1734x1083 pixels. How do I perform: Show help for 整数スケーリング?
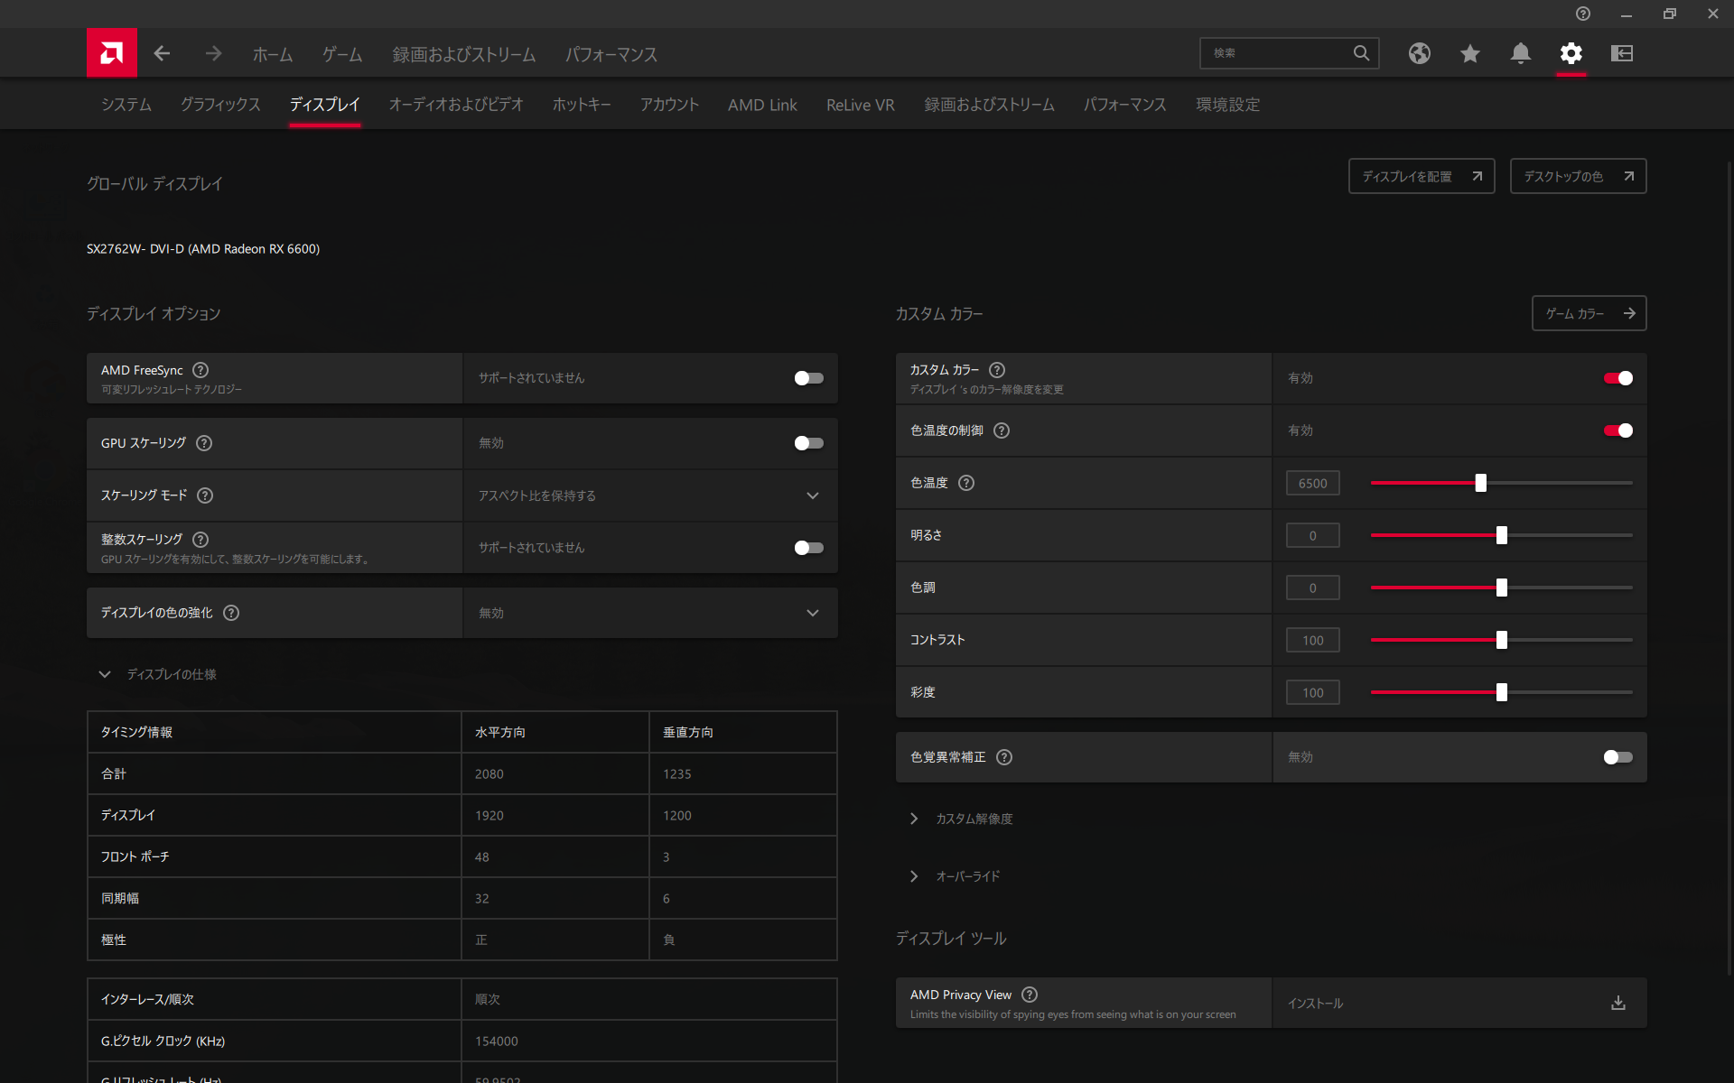click(200, 540)
